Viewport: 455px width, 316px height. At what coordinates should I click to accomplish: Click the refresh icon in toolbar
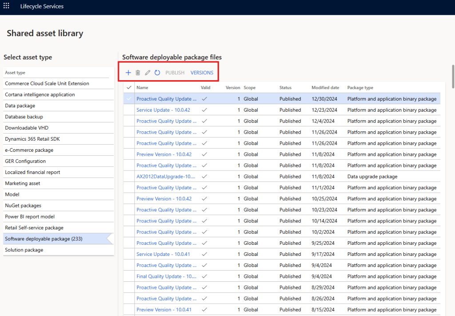pos(157,73)
